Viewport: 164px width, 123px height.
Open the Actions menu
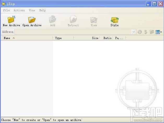coord(19,10)
